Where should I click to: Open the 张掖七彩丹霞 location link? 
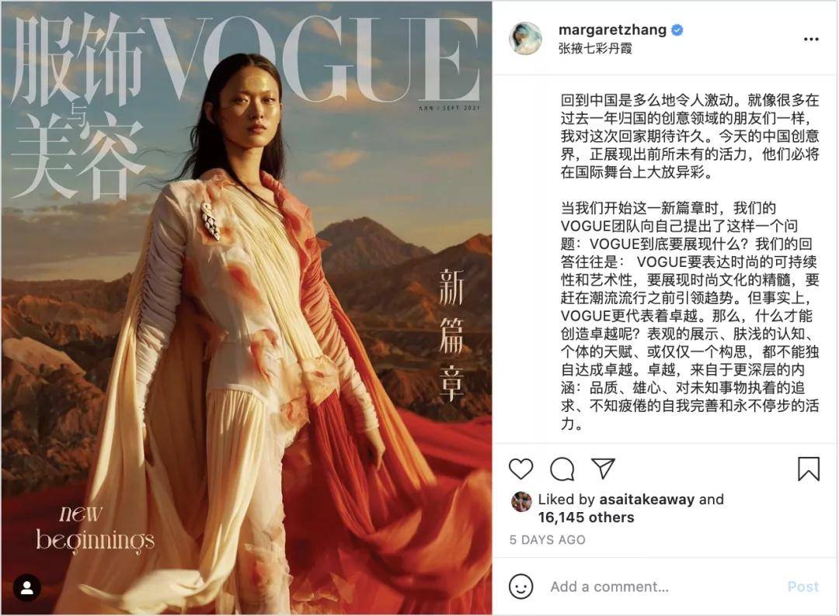(595, 49)
